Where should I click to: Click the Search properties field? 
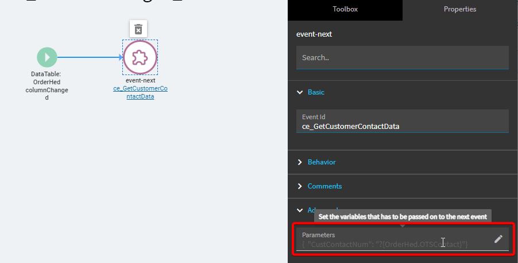coord(402,58)
